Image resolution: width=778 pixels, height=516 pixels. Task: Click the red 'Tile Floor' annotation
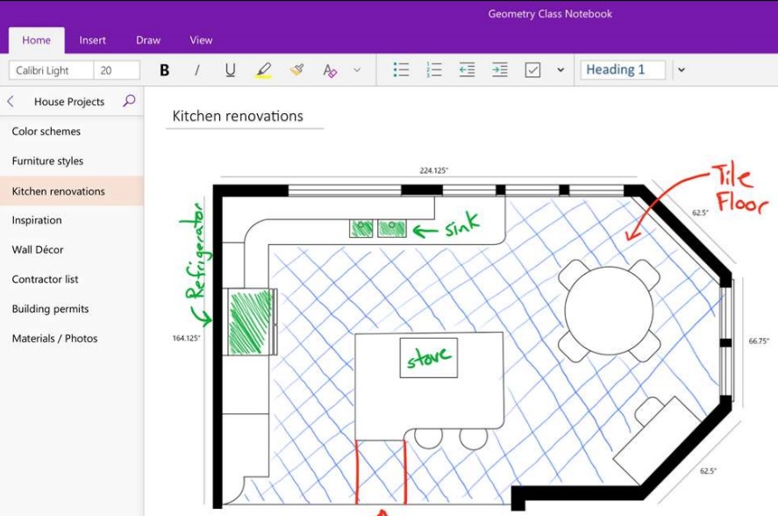click(x=739, y=190)
